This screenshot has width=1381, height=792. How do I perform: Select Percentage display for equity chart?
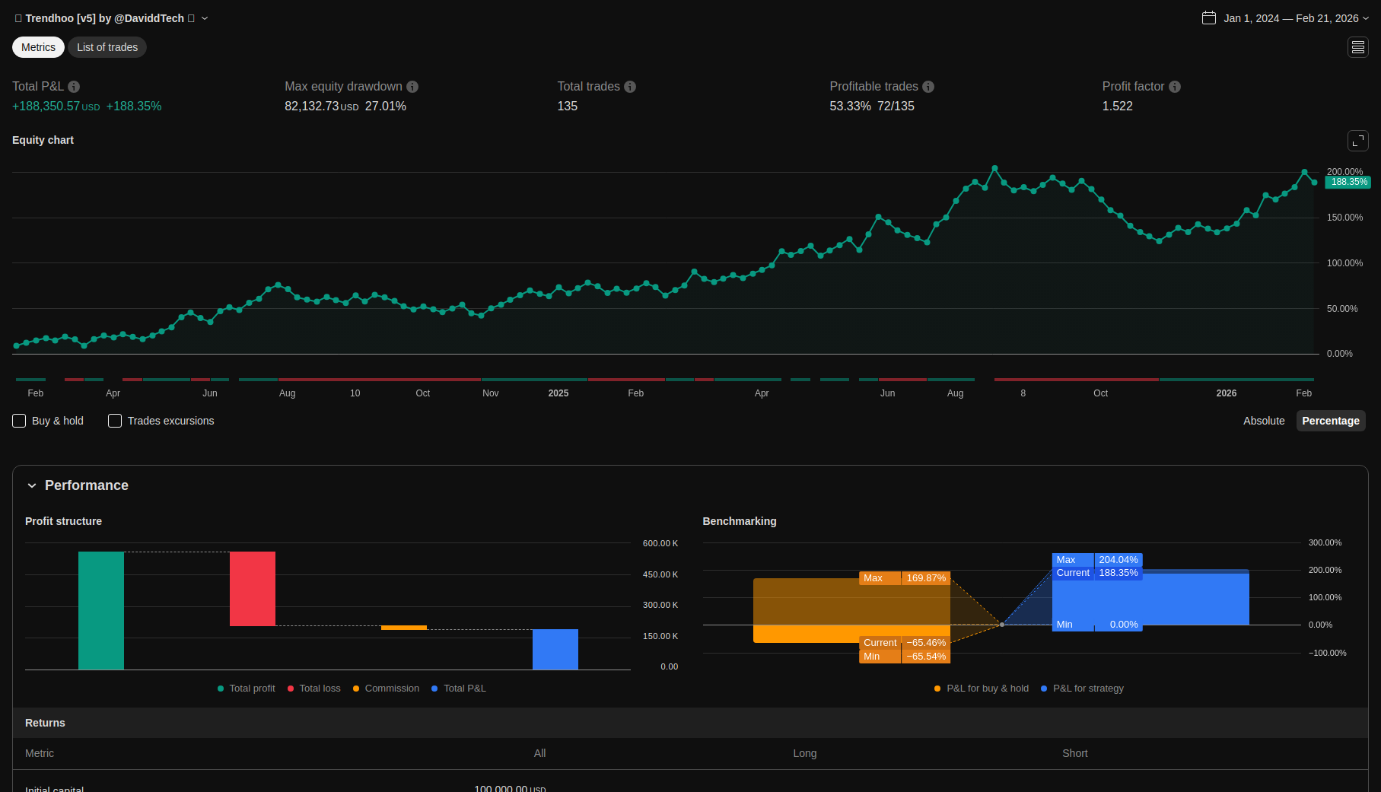pyautogui.click(x=1330, y=421)
